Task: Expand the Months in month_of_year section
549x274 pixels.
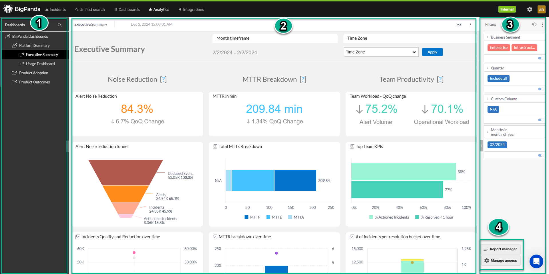Action: point(488,132)
